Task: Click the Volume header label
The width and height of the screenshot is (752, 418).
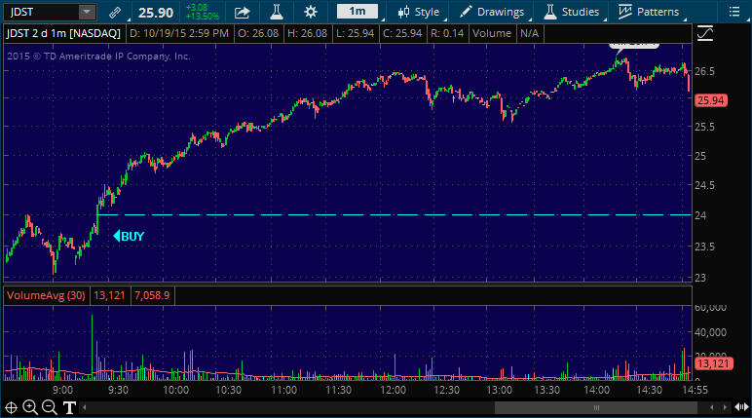Action: click(492, 33)
